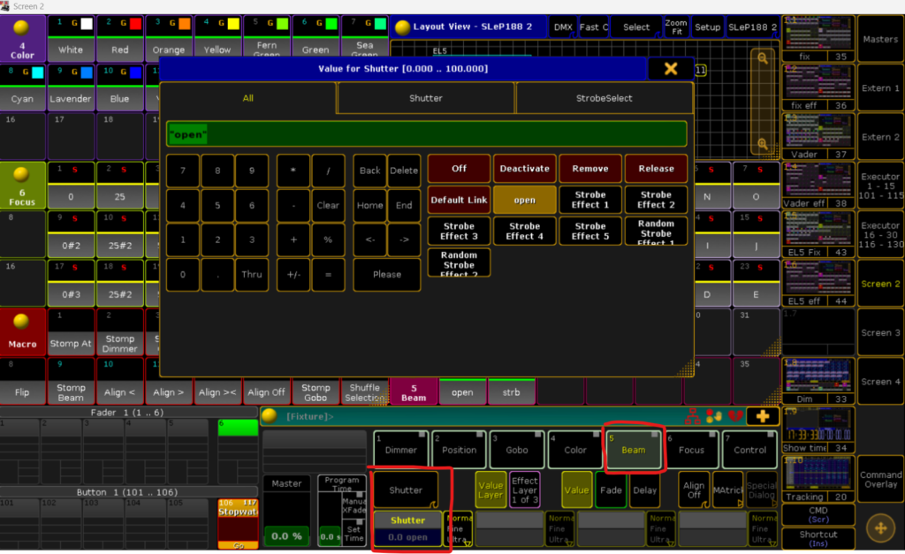Toggle the Fade layer button
Screen dimensions: 905x554
[x=610, y=489]
